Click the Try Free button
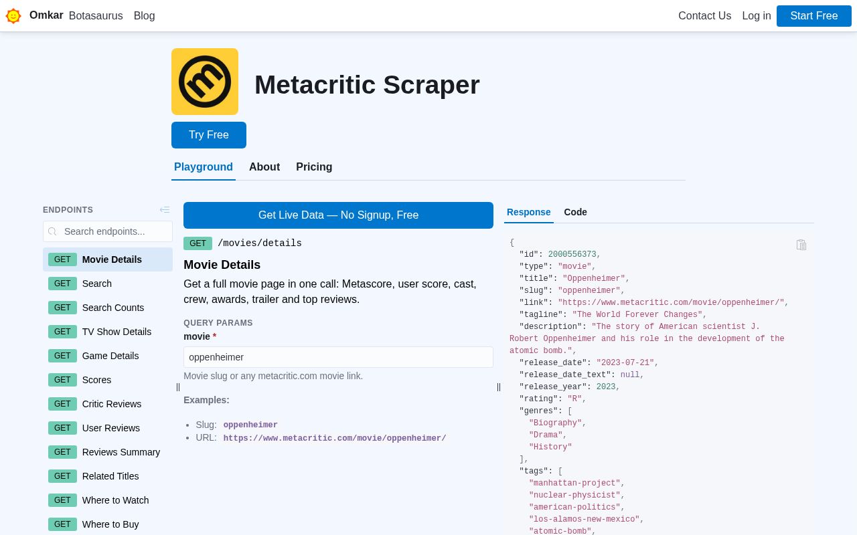Screen dimensions: 857x535 (x=209, y=135)
